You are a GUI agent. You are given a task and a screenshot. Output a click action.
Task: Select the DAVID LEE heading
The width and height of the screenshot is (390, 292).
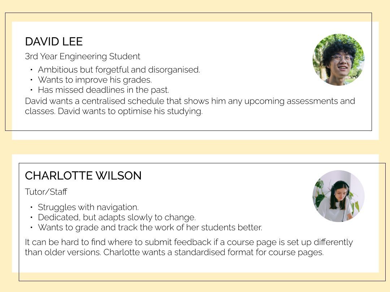[x=54, y=41]
